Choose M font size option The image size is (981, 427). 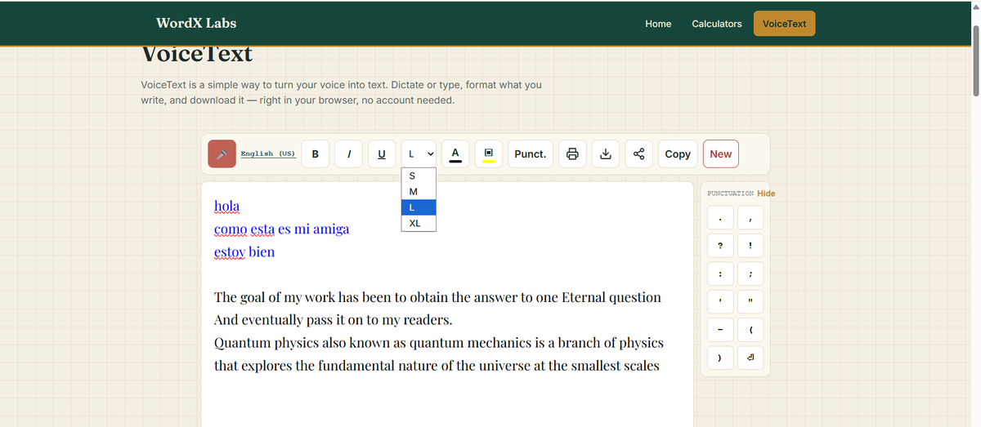click(419, 191)
